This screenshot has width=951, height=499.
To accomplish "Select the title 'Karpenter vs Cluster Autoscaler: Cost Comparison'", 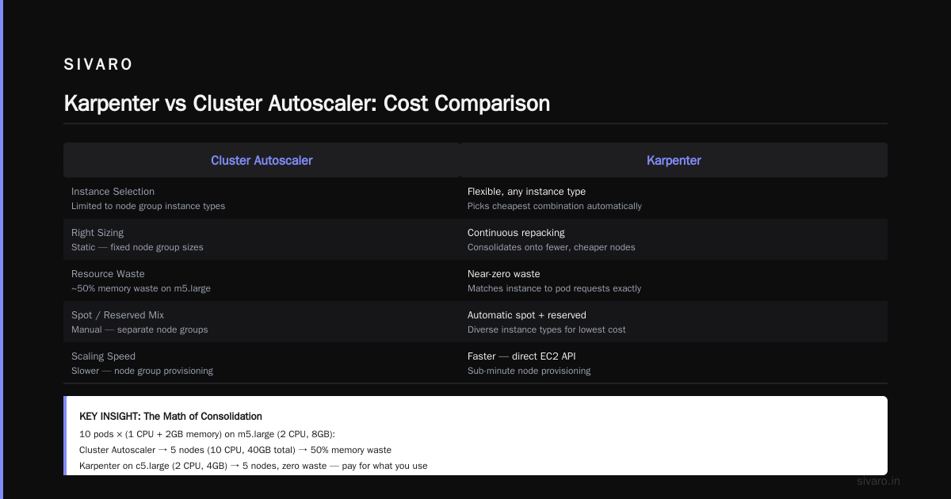I will tap(307, 103).
